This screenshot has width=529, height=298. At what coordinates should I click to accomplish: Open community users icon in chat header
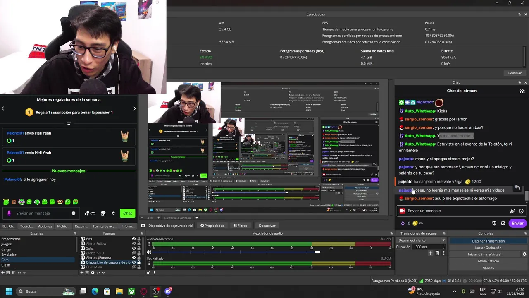(522, 91)
